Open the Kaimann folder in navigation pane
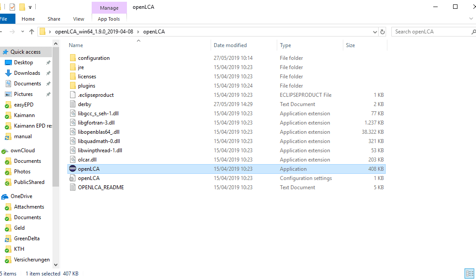The image size is (476, 279). click(x=24, y=116)
